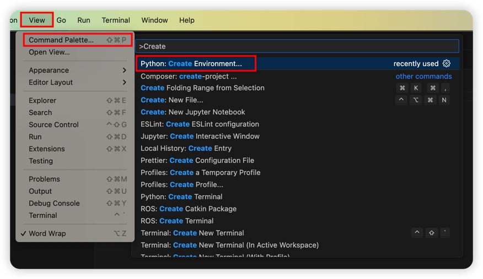
Task: Select Prettier: Create Configuration File
Action: (x=297, y=160)
